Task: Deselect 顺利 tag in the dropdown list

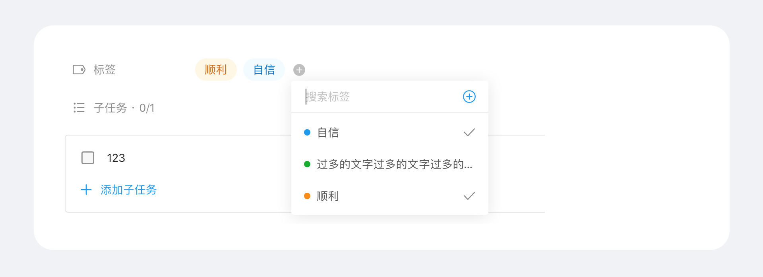Action: [390, 196]
